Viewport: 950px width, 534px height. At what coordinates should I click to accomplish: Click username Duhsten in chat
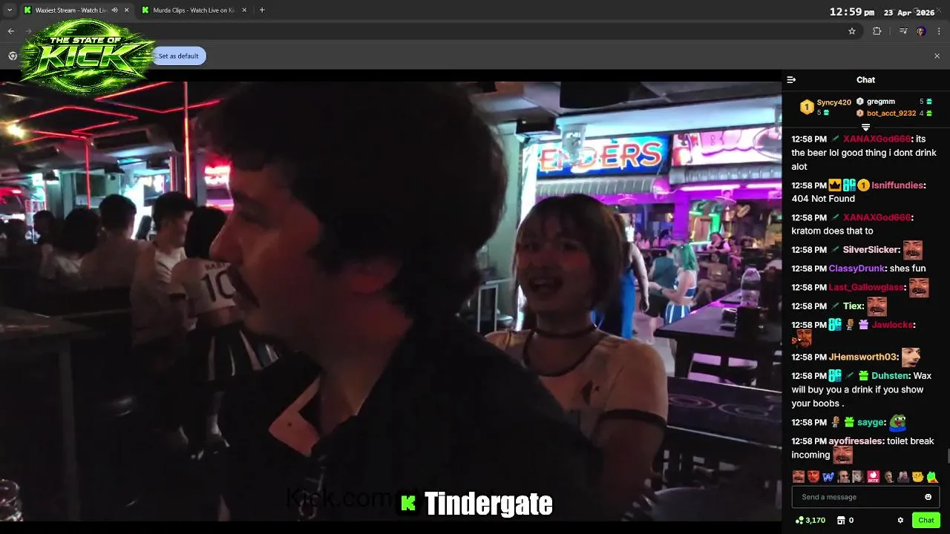click(890, 376)
